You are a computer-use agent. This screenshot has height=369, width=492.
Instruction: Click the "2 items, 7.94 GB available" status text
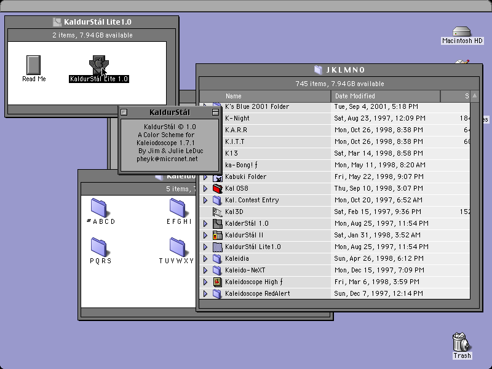click(x=92, y=35)
